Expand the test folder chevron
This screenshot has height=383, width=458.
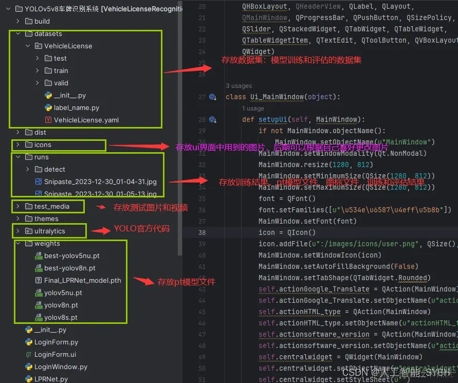point(38,58)
